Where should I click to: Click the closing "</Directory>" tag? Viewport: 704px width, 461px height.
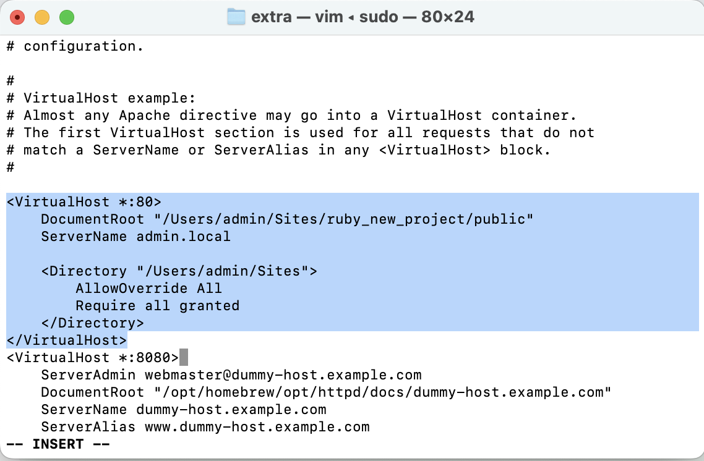(x=92, y=323)
